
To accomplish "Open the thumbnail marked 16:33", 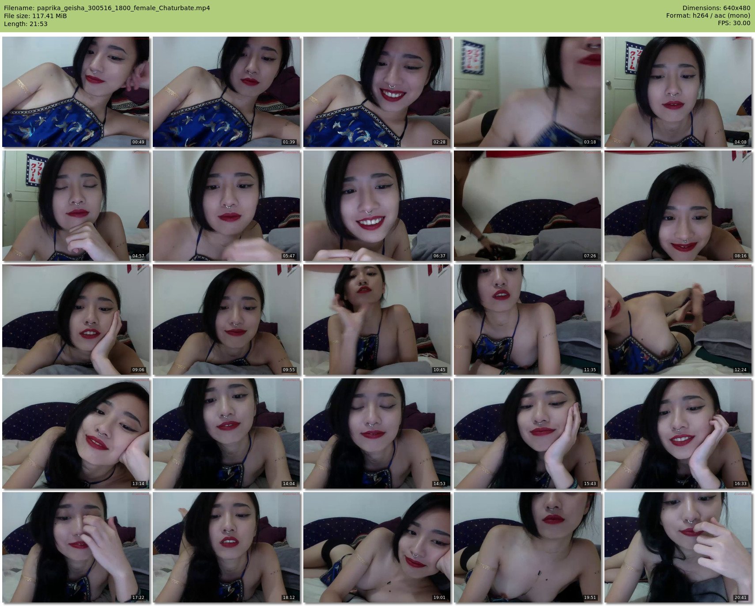I will (678, 433).
